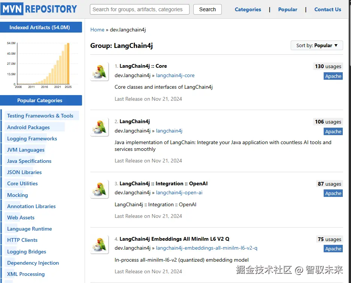The image size is (351, 283).
Task: Open JSON Libraries category
Action: click(x=24, y=172)
